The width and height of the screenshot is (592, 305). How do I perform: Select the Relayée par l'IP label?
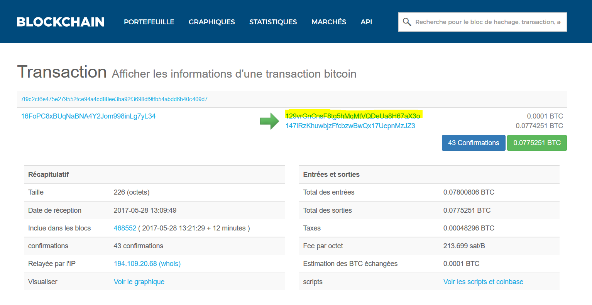[52, 264]
